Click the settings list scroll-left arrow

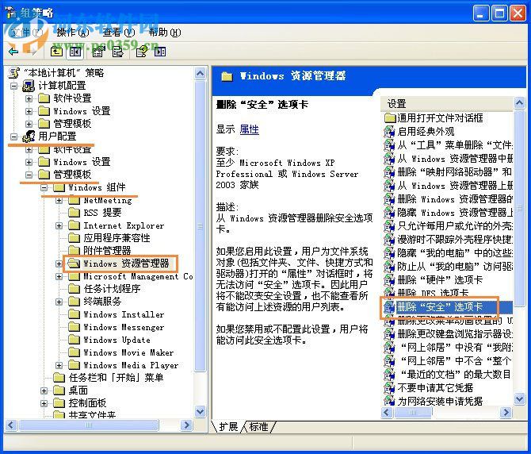(387, 412)
